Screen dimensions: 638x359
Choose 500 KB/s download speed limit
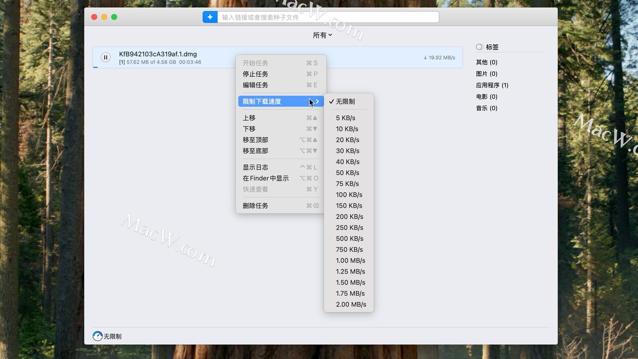click(349, 238)
